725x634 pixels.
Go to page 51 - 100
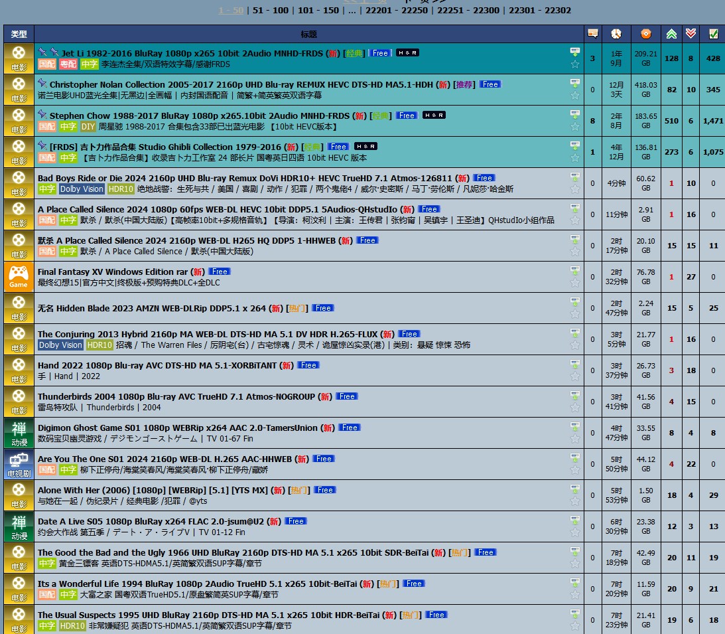(x=271, y=10)
